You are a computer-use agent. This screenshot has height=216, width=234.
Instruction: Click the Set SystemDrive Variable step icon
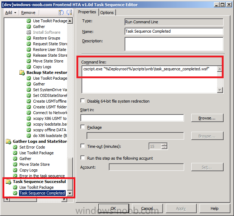tap(29, 90)
